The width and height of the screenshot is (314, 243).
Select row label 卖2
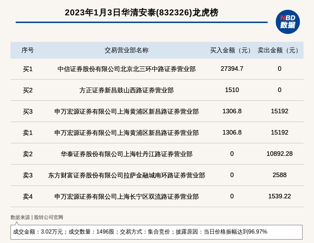28,154
